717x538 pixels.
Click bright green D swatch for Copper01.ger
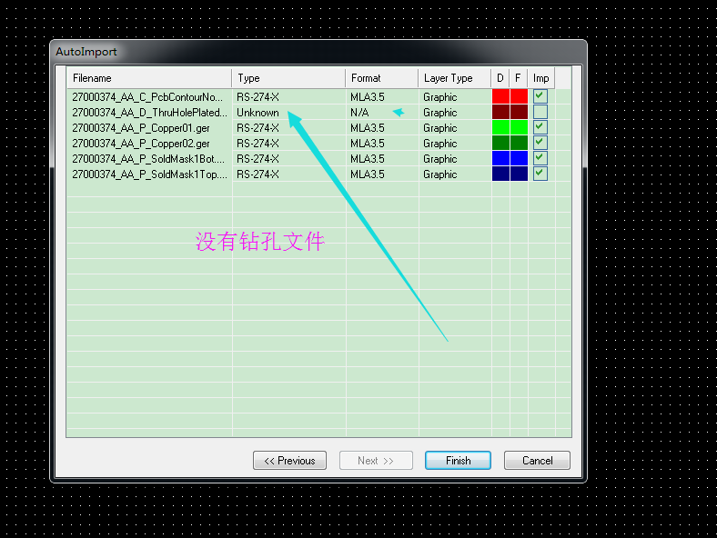[500, 127]
